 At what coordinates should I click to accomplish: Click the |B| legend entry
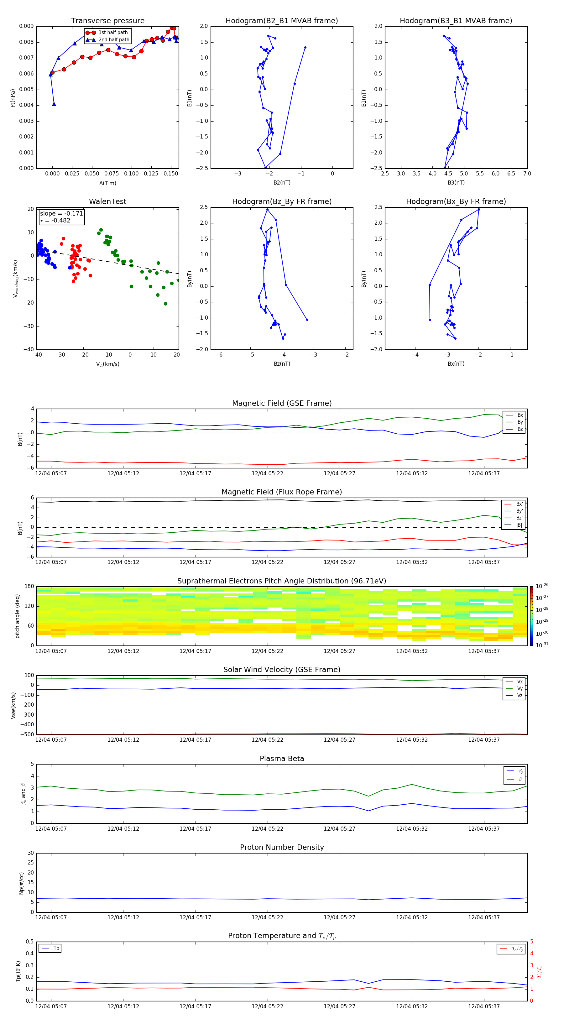click(x=514, y=525)
